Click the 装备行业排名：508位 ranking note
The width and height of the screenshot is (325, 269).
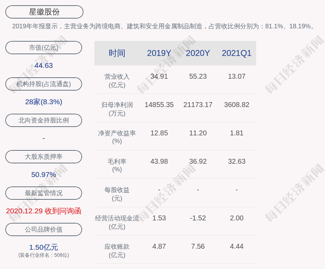pos(44,255)
